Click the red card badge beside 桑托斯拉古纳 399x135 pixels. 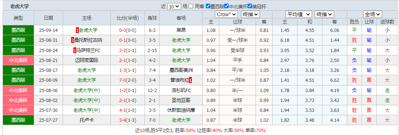pyautogui.click(x=73, y=40)
